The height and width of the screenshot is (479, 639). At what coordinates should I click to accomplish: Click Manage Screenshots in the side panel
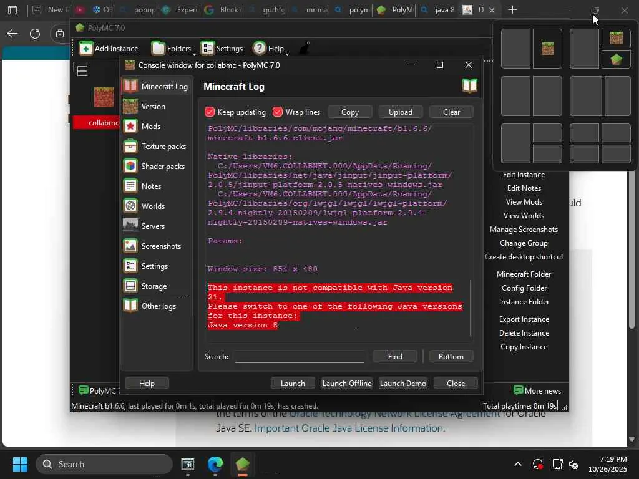tap(524, 230)
